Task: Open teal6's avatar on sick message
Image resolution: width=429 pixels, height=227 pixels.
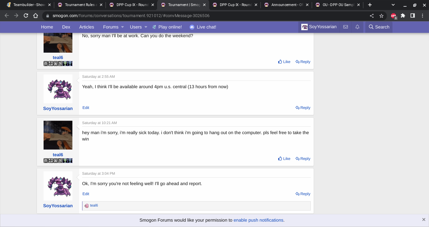Action: [x=58, y=135]
